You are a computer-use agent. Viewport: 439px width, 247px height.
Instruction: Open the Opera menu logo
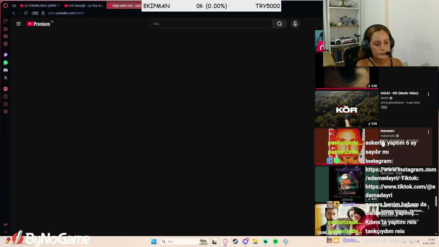tap(5, 5)
